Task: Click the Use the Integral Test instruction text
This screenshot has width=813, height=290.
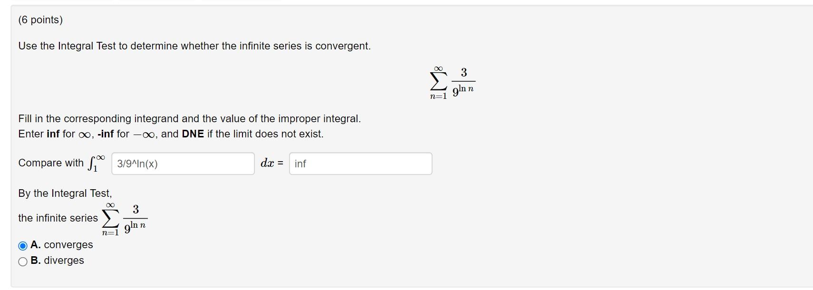Action: click(x=194, y=46)
